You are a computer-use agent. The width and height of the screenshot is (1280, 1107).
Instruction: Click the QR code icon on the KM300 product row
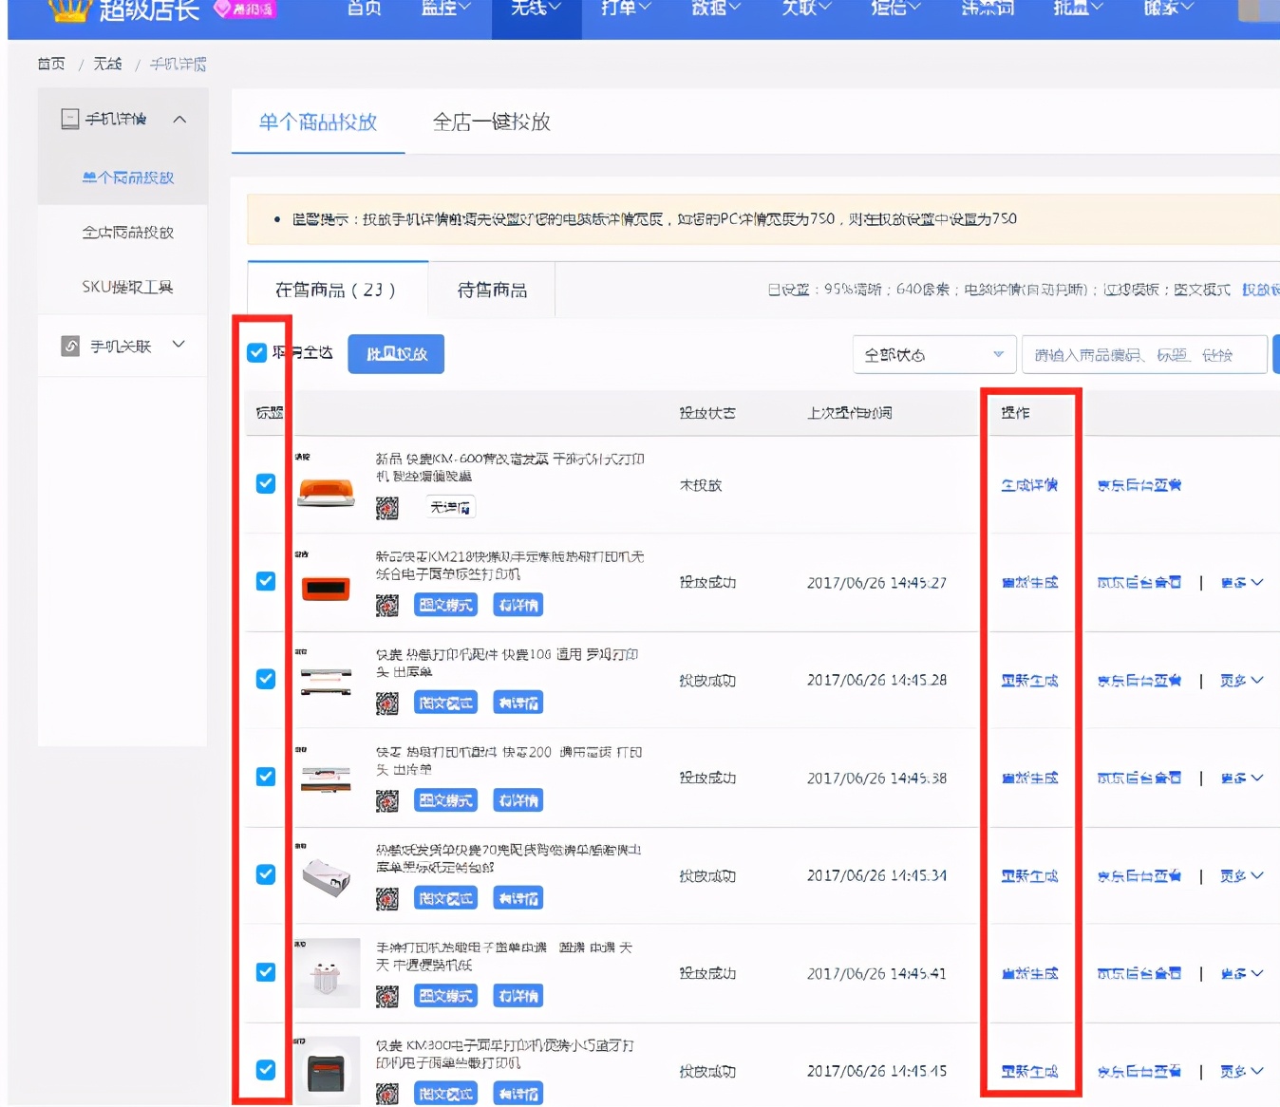click(386, 1094)
